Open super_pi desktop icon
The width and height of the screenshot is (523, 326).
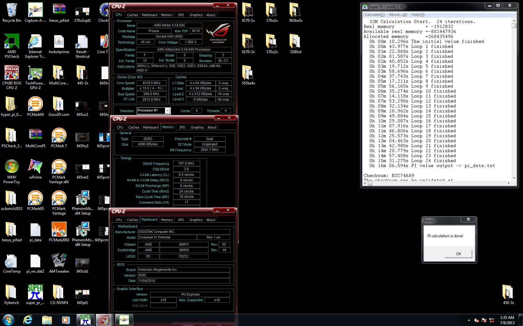[x=35, y=295]
